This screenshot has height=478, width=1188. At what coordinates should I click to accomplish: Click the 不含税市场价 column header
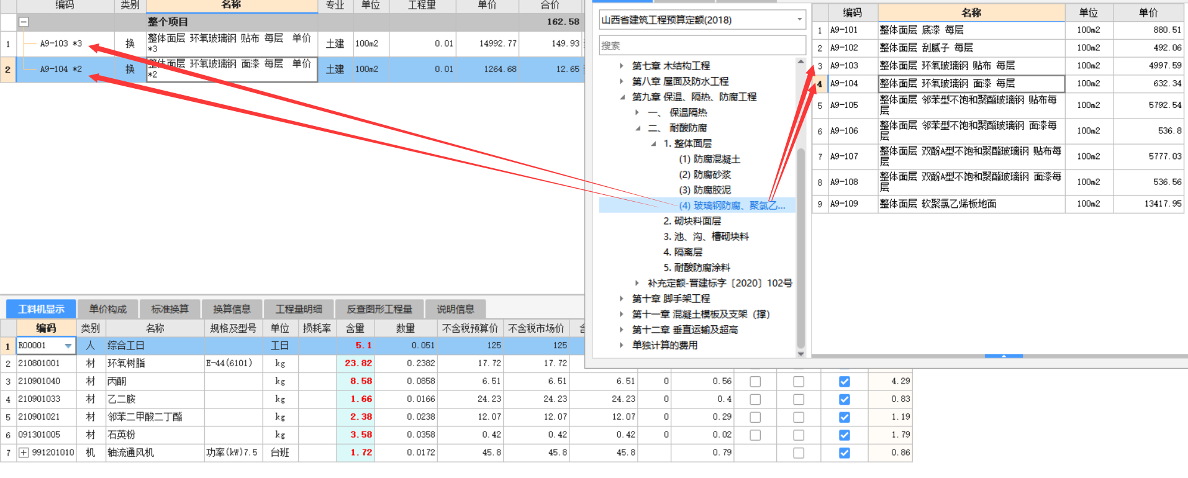(x=536, y=328)
